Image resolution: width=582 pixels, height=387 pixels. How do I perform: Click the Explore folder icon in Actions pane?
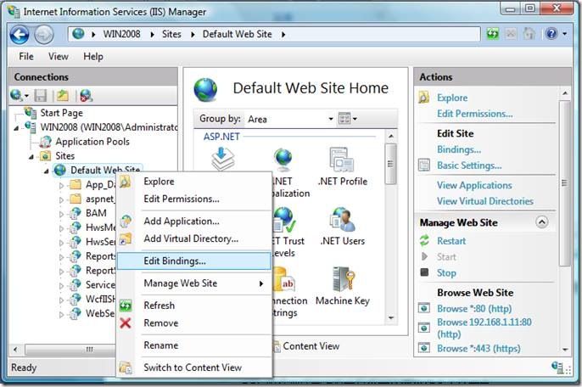point(424,98)
